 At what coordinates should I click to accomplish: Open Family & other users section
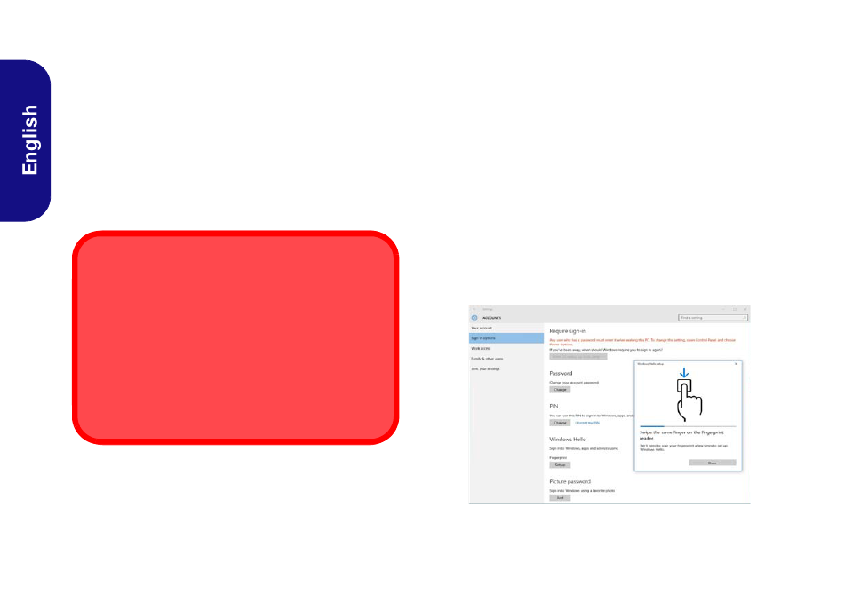[487, 359]
